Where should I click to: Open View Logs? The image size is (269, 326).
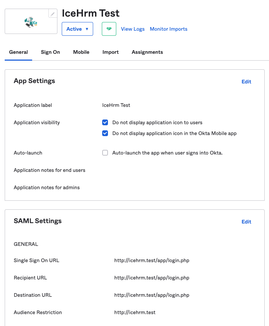[x=133, y=29]
